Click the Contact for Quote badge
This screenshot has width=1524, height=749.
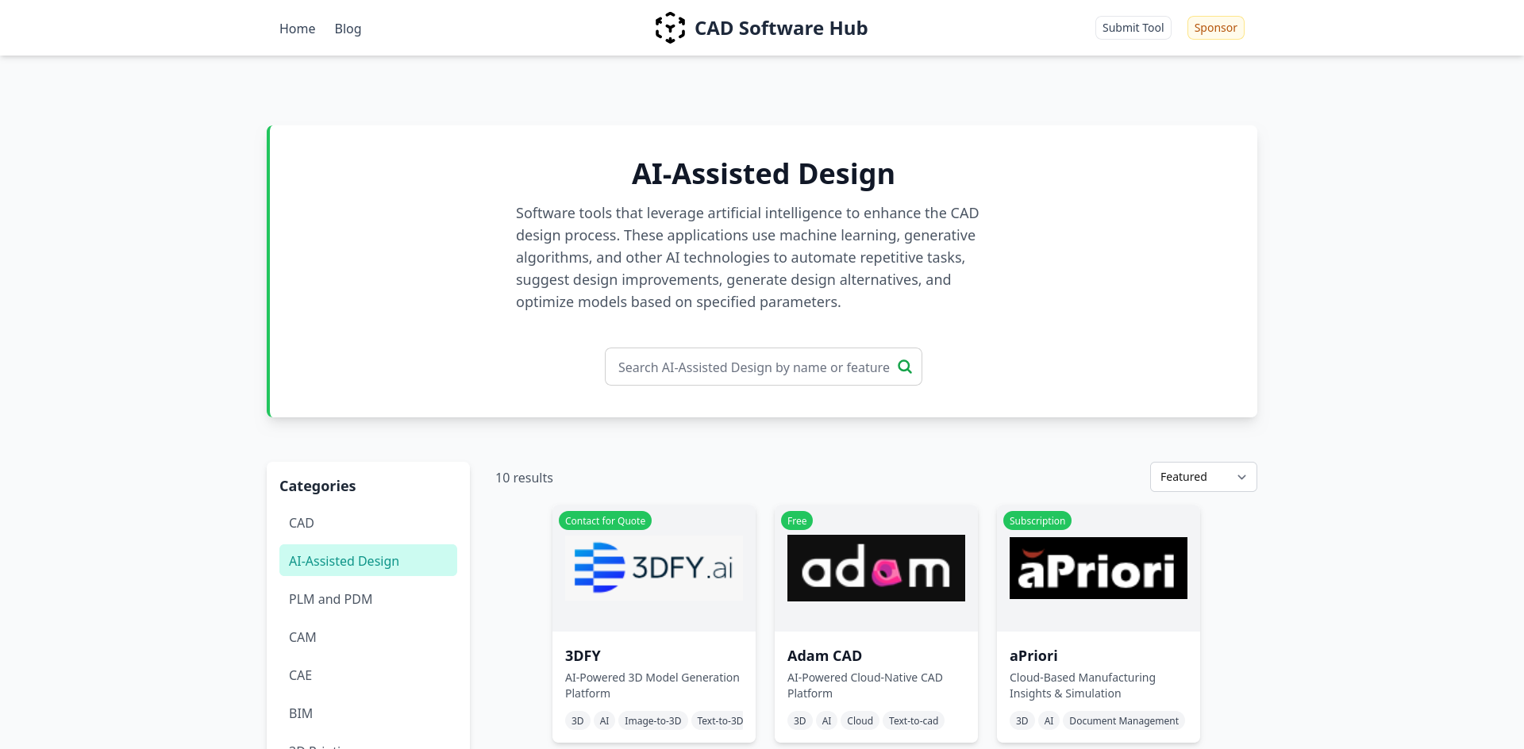(x=605, y=520)
